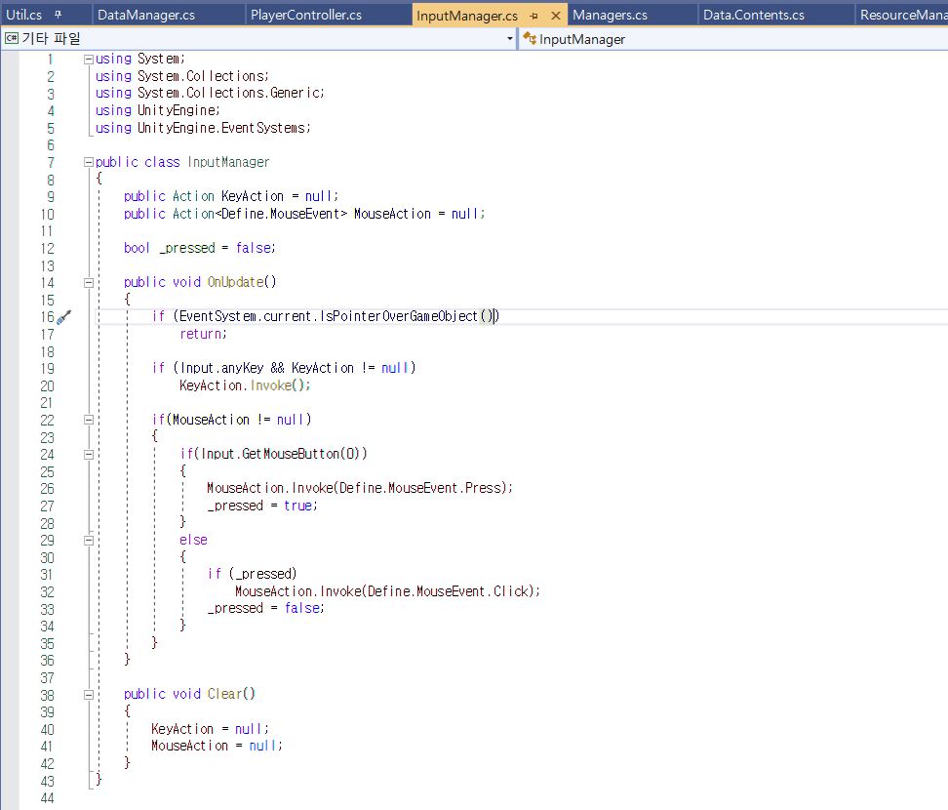
Task: Open the Data.Contents.cs tab
Action: (x=753, y=16)
